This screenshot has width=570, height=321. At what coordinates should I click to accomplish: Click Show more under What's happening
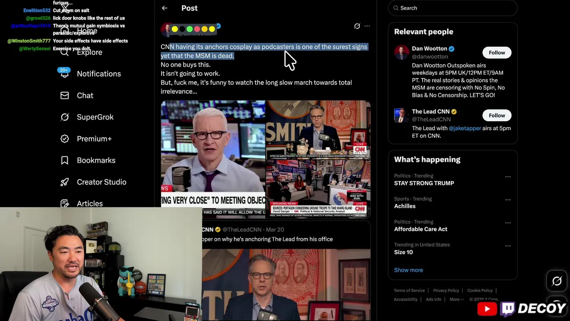408,270
